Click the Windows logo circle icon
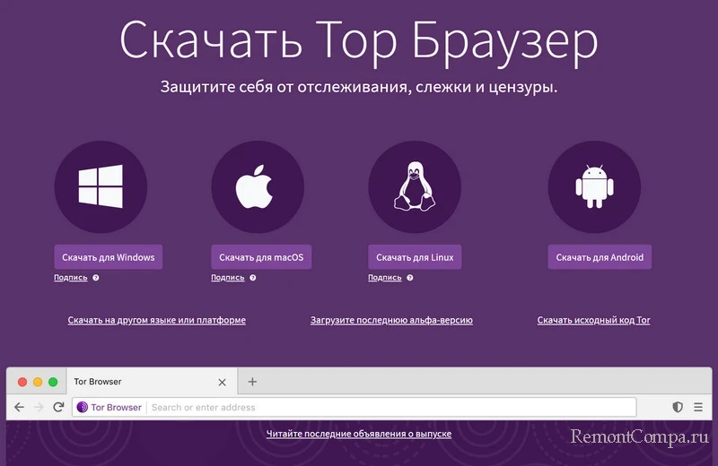The height and width of the screenshot is (466, 718). tap(101, 186)
